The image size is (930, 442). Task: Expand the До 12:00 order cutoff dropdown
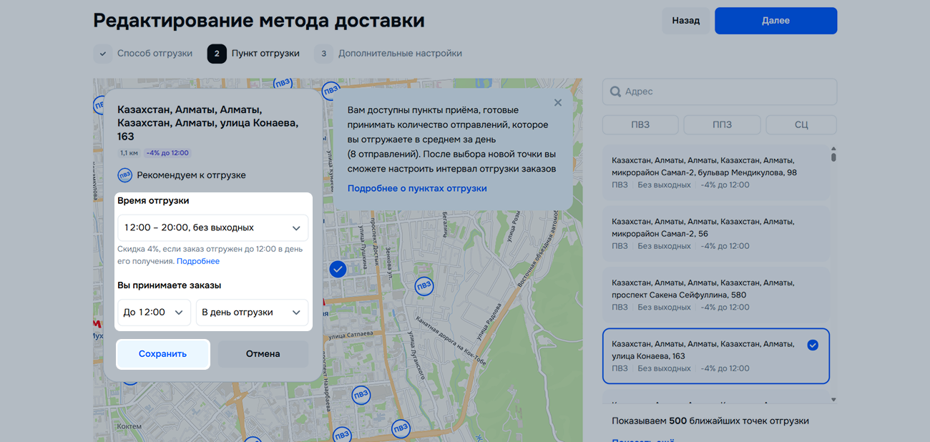click(x=154, y=313)
